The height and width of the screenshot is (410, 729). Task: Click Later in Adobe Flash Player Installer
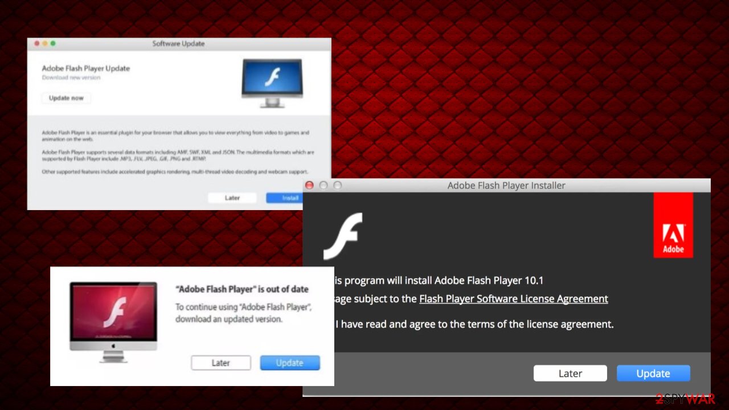click(570, 374)
